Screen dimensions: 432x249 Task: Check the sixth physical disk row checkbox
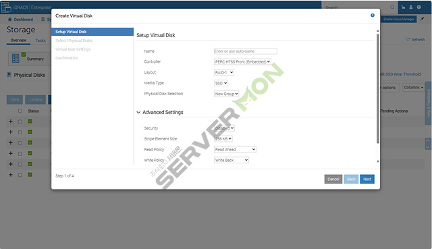point(20,175)
